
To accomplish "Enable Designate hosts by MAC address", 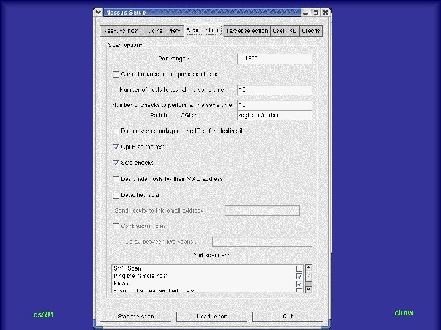I will pos(116,179).
